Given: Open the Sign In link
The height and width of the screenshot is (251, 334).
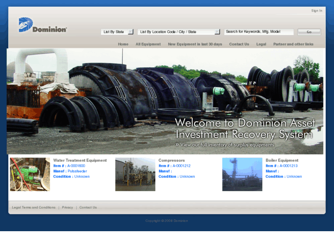Looking at the screenshot, I should click(317, 11).
